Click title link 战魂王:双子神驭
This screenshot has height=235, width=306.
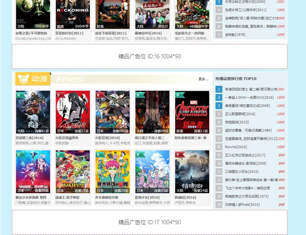[67, 197]
